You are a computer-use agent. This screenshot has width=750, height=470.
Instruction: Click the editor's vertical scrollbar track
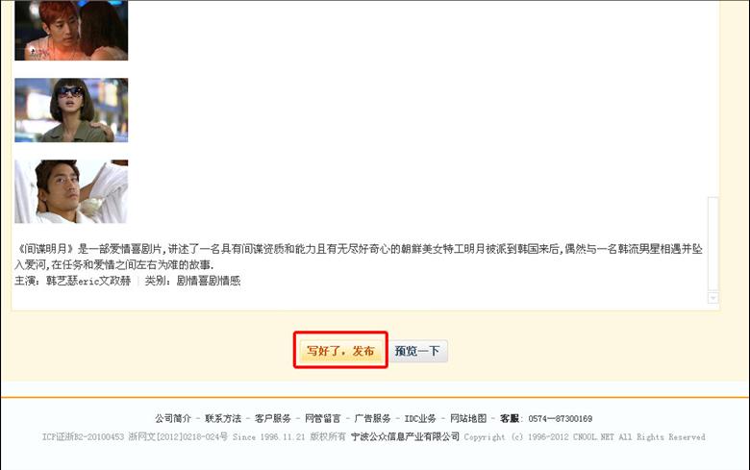[712, 243]
